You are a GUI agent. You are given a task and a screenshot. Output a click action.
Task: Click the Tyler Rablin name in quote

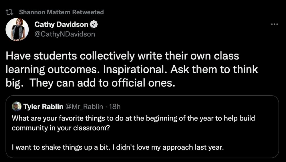43,106
